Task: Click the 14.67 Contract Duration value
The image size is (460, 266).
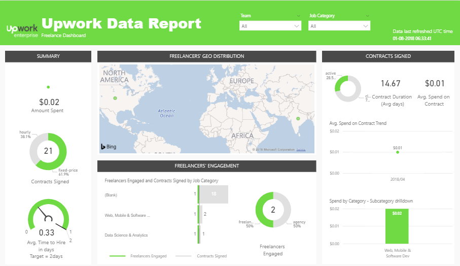Action: coord(391,83)
